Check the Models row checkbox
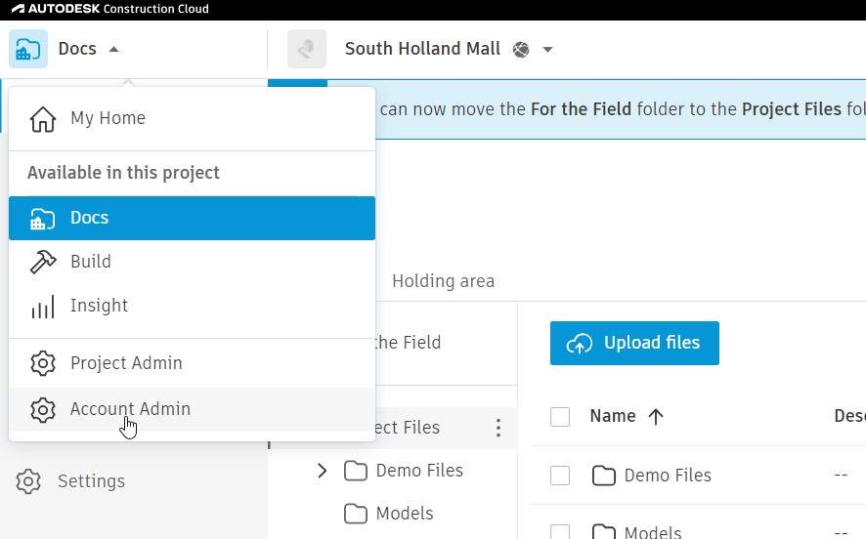866x539 pixels. click(560, 532)
